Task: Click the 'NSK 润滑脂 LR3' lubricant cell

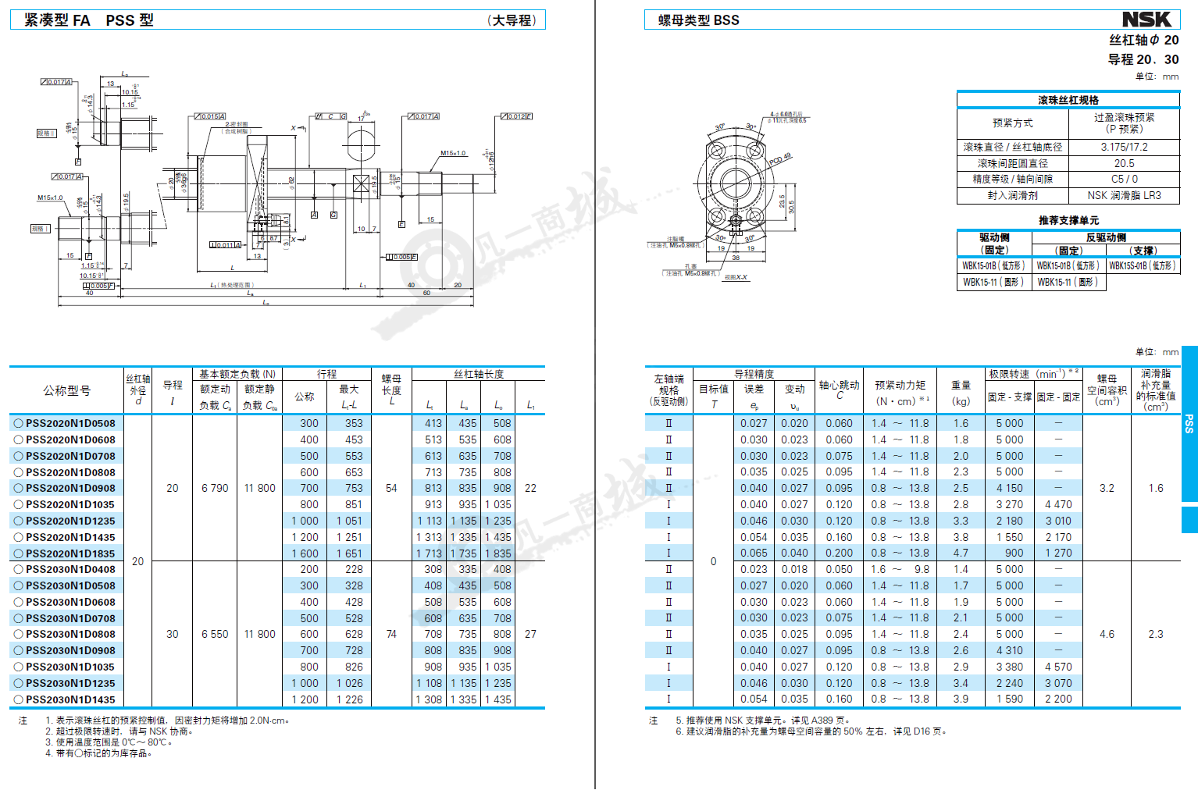Action: click(x=1125, y=195)
